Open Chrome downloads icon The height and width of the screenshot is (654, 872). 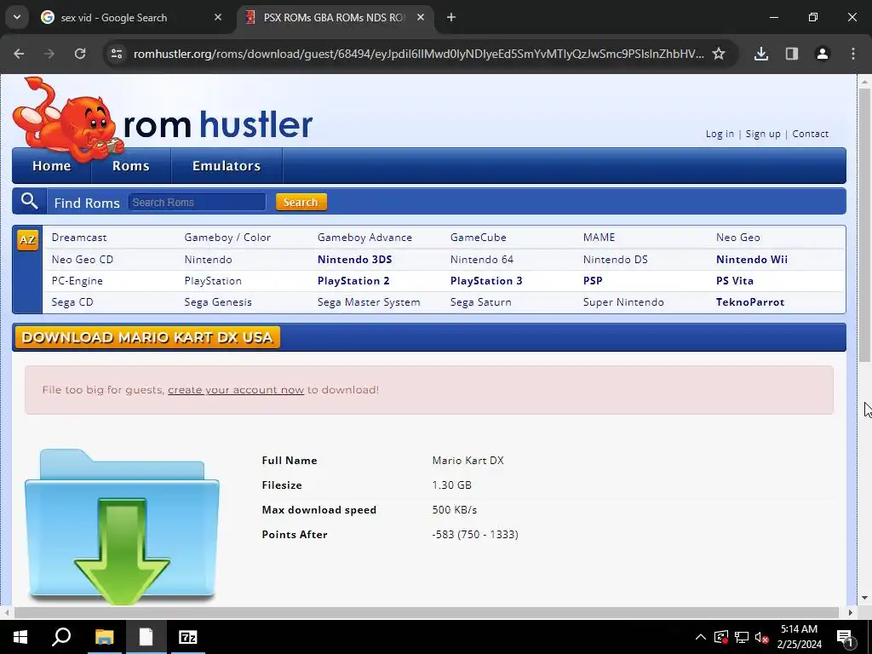pos(761,54)
